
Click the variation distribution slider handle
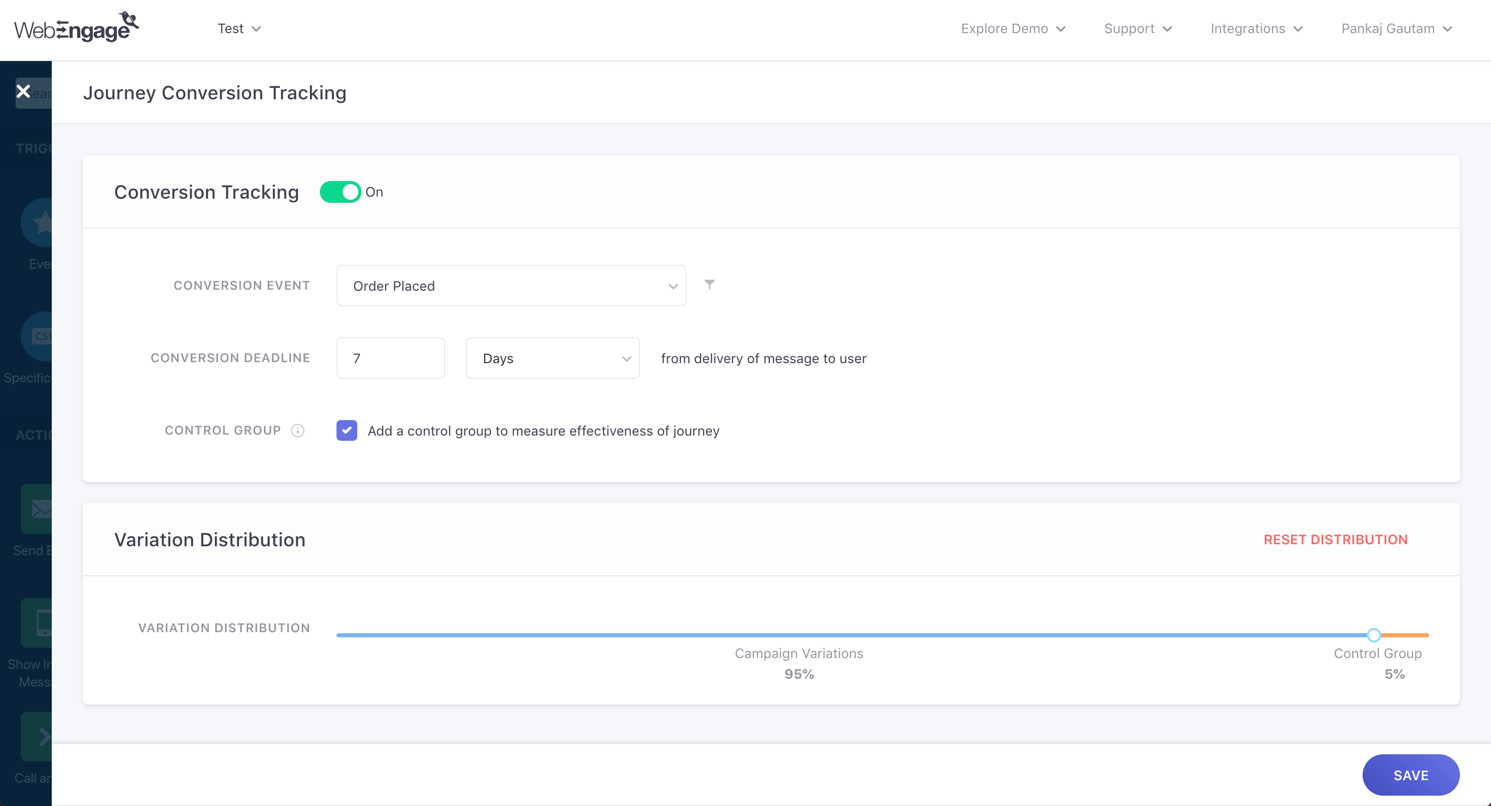pyautogui.click(x=1373, y=635)
